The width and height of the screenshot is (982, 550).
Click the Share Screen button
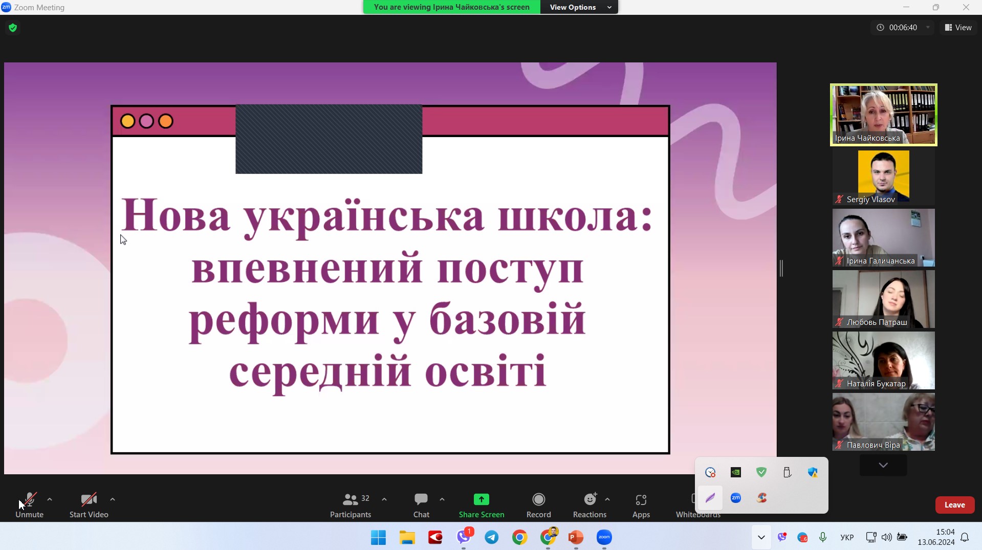pos(481,504)
